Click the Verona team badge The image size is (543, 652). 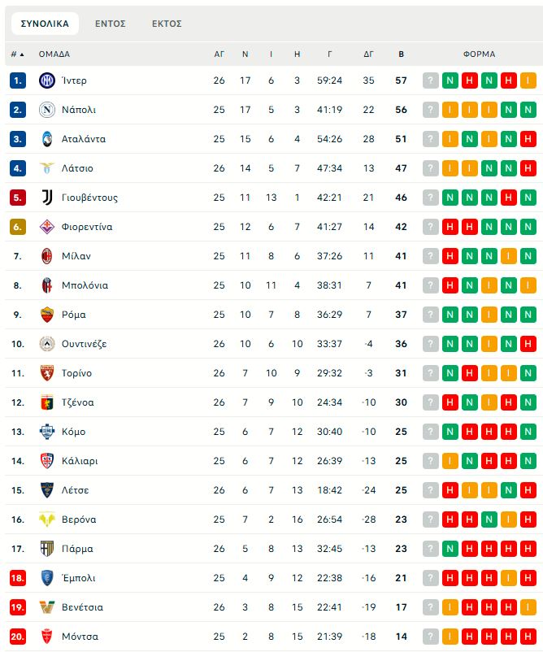pos(46,519)
